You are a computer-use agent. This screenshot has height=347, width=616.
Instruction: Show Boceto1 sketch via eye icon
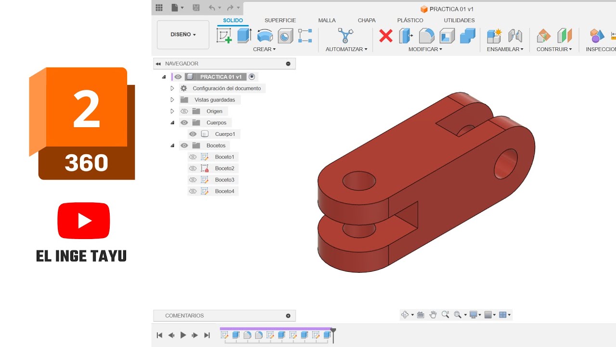193,157
